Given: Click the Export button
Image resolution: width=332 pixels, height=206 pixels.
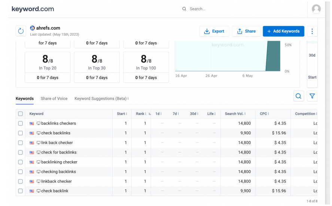Looking at the screenshot, I should pyautogui.click(x=214, y=31).
